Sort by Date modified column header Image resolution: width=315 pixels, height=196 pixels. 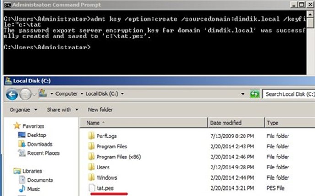click(x=236, y=123)
